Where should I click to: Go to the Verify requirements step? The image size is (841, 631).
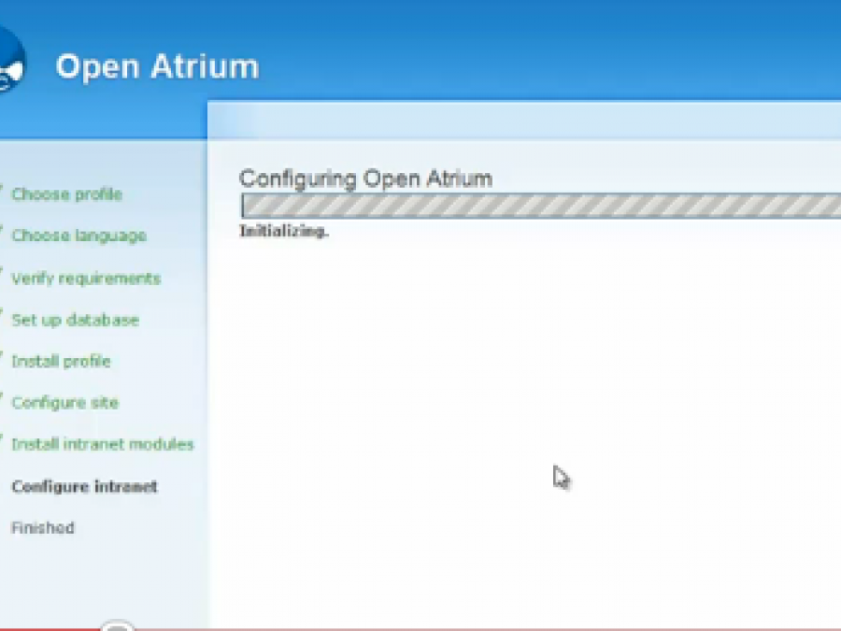(x=86, y=279)
